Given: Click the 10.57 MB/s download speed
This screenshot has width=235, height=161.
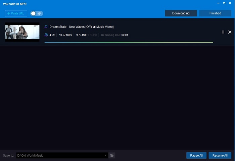Looking at the screenshot, I should [x=65, y=35].
